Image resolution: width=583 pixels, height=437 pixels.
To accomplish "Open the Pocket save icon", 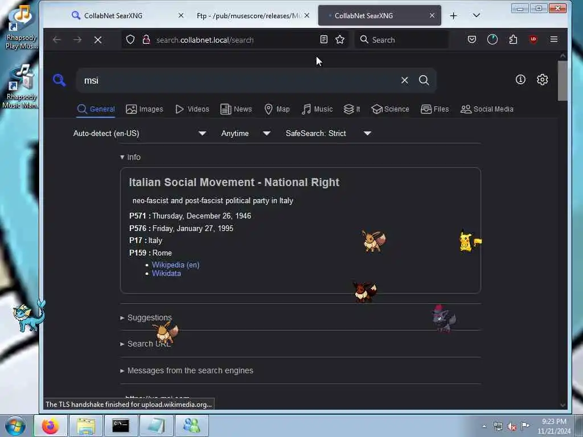I will point(472,39).
